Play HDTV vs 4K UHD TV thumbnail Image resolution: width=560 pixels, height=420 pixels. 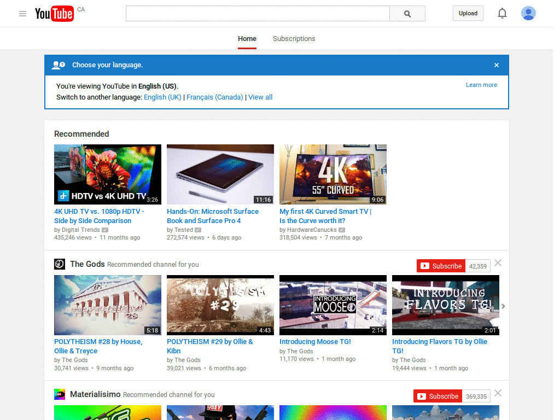[x=108, y=174]
